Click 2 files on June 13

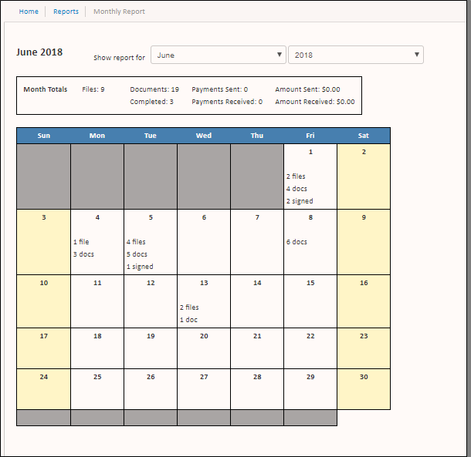coord(189,307)
